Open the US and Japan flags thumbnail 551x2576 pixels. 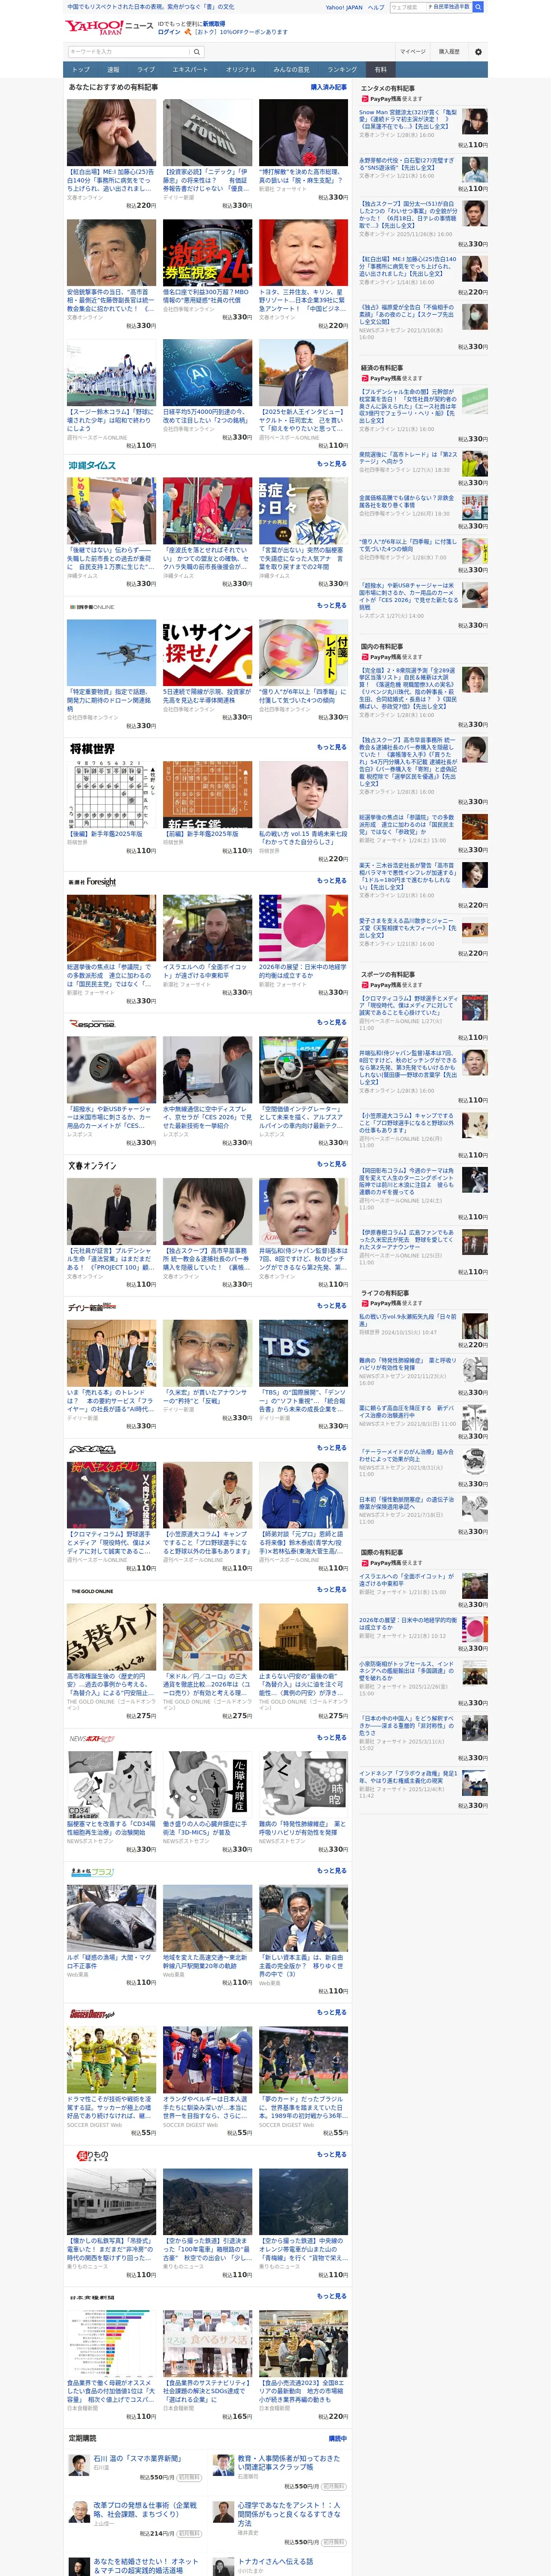point(303,927)
